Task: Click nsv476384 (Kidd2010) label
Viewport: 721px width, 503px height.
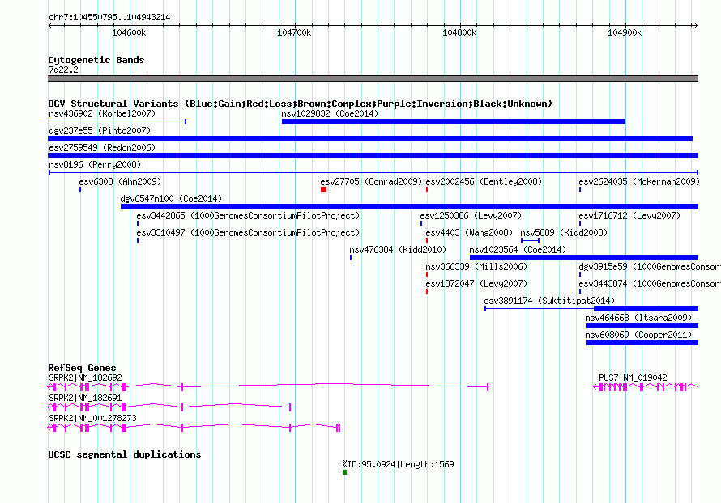Action: click(x=398, y=249)
